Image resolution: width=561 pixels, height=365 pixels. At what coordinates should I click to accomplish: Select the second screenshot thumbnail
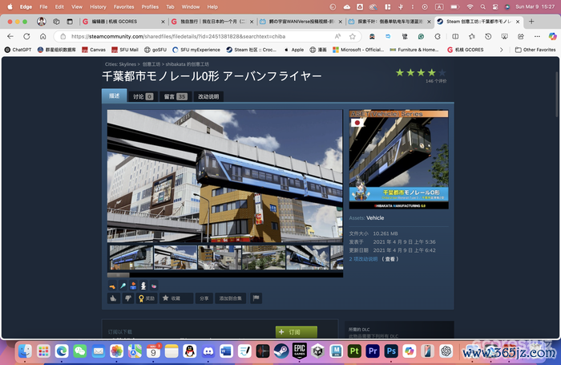[x=176, y=258]
